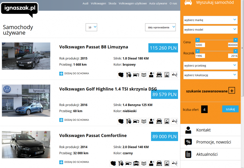
Task: Add Passat B8 Limuzyna to schowek
Action: tap(74, 73)
